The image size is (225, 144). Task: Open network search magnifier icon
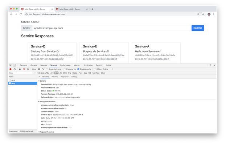coord(28,69)
